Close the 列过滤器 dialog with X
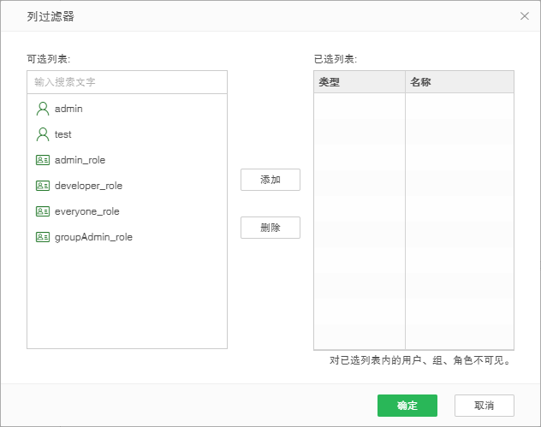The width and height of the screenshot is (541, 427). coord(525,15)
